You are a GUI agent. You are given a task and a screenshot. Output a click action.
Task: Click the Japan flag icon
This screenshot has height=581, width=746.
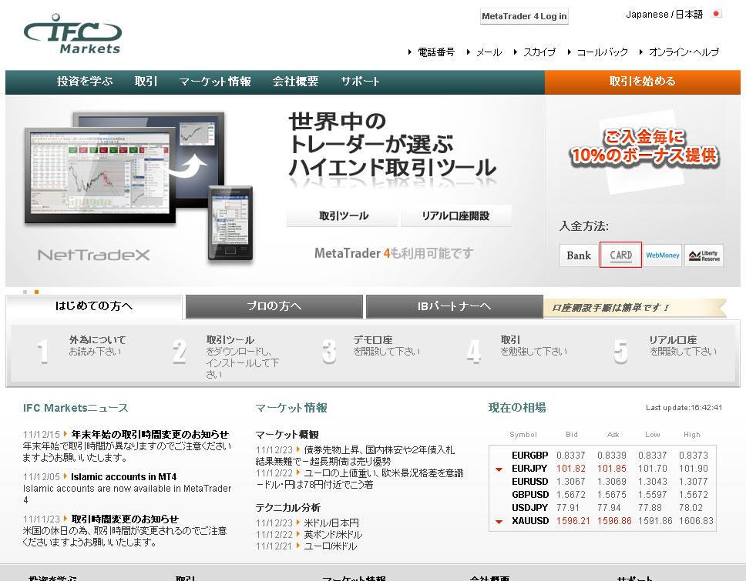point(716,14)
